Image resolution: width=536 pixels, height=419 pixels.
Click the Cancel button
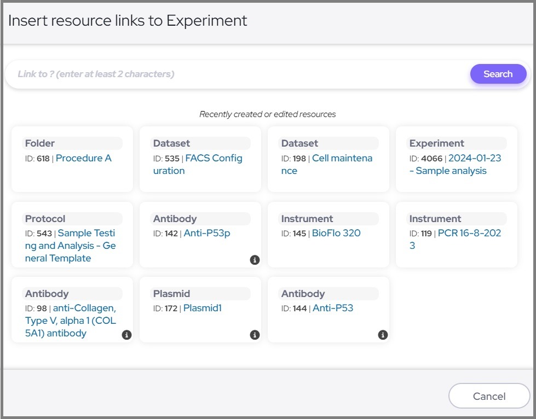tap(489, 396)
